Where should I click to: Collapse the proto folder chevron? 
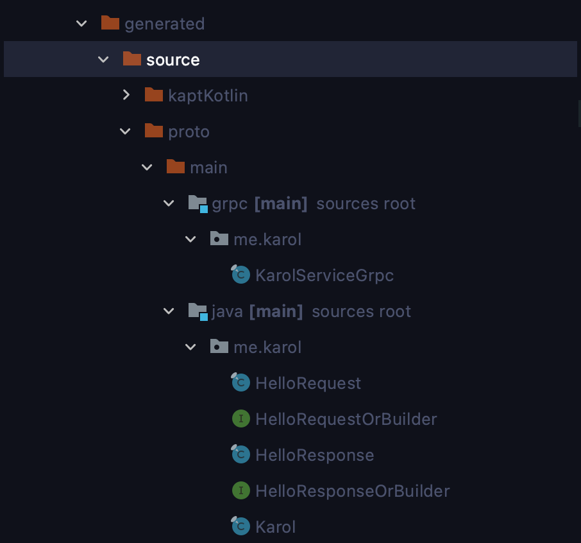pyautogui.click(x=125, y=132)
